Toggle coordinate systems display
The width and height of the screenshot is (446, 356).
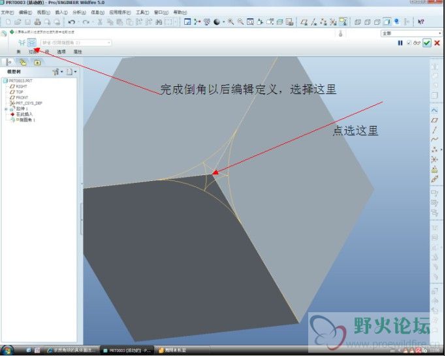(x=333, y=22)
